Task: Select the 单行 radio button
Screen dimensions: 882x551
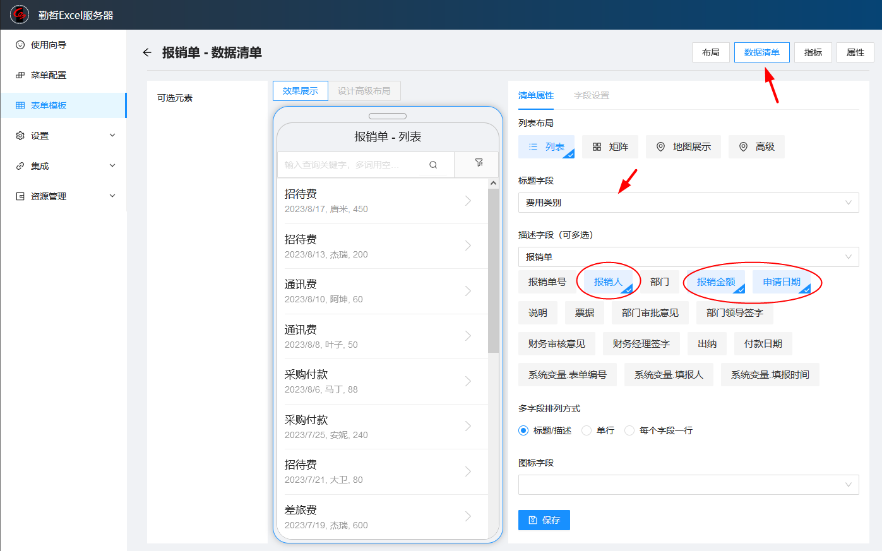Action: tap(587, 430)
